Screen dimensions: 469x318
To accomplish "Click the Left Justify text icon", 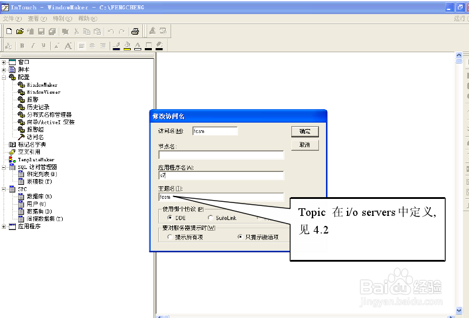I will pyautogui.click(x=81, y=46).
